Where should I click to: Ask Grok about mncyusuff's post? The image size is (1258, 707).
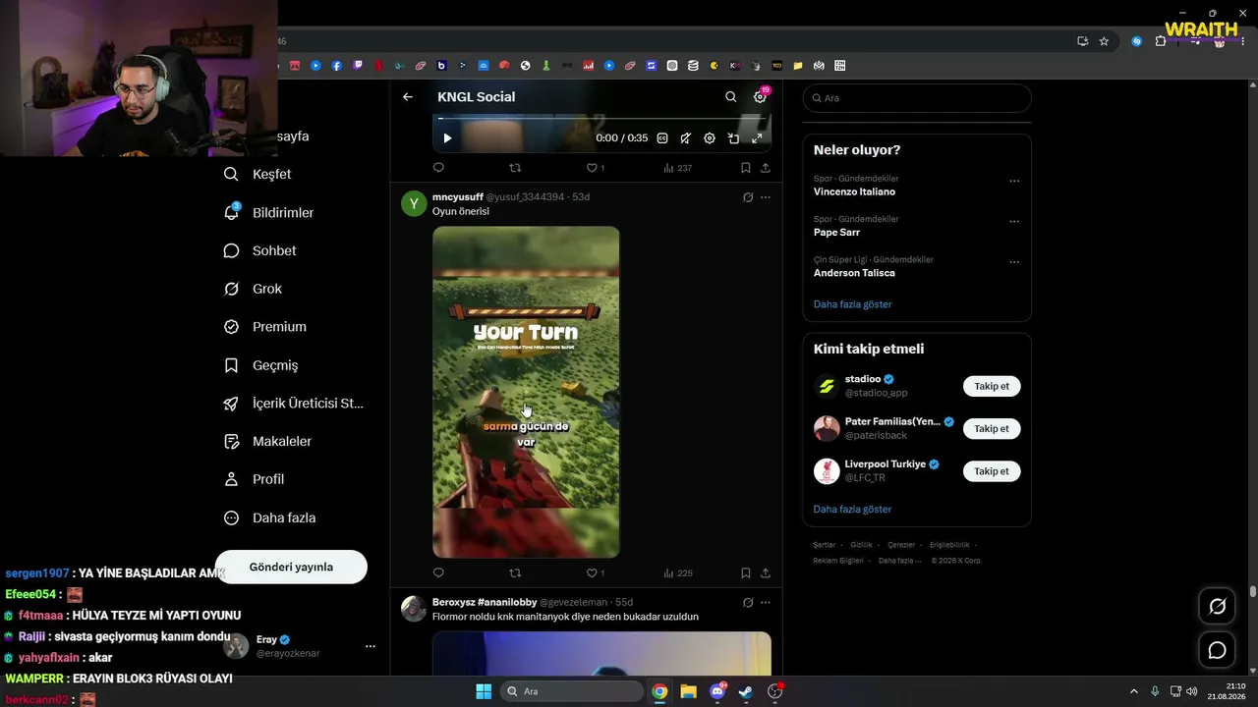[748, 197]
